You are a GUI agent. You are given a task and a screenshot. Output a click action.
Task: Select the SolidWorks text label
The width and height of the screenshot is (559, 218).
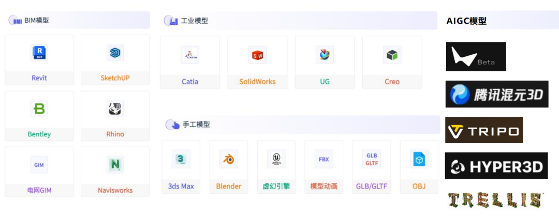257,82
